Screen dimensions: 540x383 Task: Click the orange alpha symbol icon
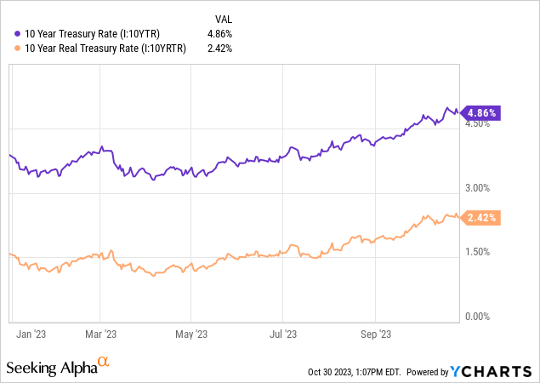104,363
